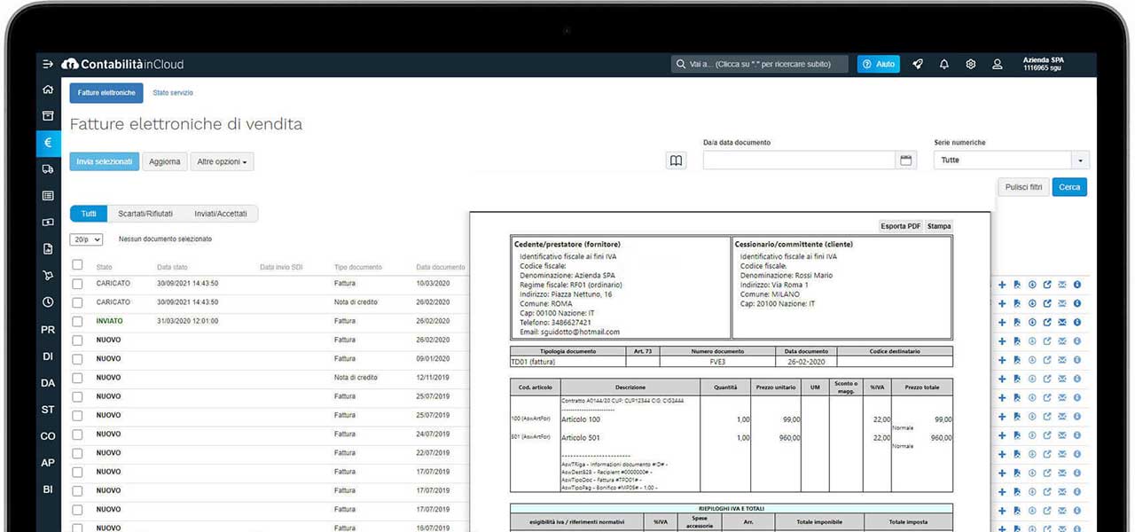Change the 20/p page size selector
The width and height of the screenshot is (1135, 532).
86,239
